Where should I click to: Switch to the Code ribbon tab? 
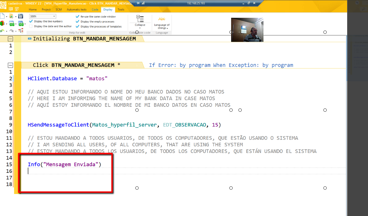coord(95,9)
